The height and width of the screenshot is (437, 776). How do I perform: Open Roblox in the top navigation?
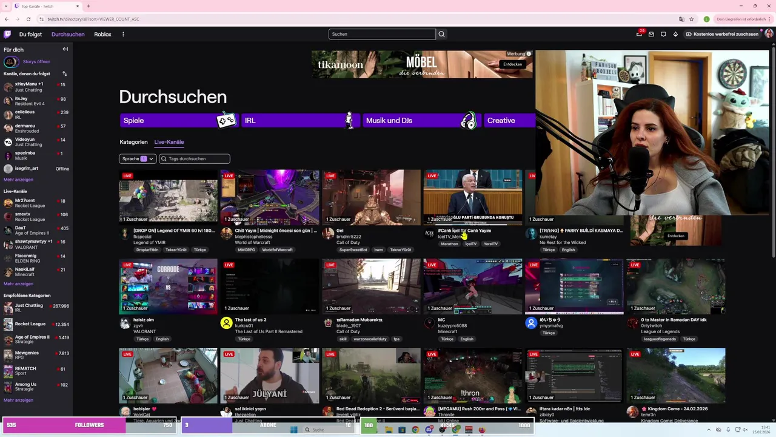click(102, 35)
